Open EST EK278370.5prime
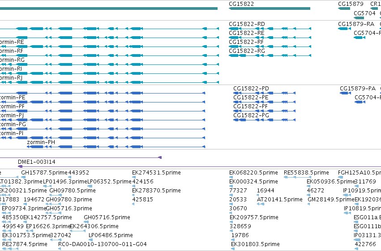The height and width of the screenshot is (251, 381). pos(157,191)
